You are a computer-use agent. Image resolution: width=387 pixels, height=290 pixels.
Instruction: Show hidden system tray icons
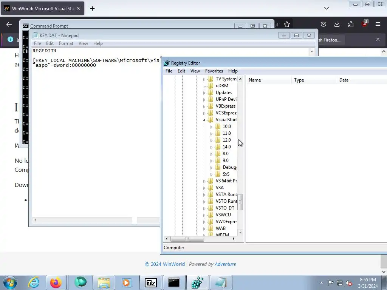(x=321, y=283)
